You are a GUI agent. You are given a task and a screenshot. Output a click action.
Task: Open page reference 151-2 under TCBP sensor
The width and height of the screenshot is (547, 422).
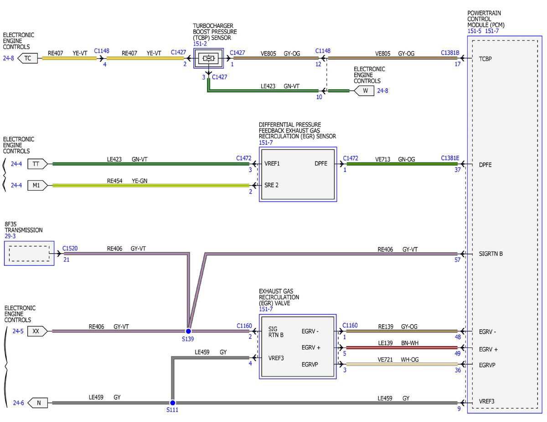tap(200, 44)
